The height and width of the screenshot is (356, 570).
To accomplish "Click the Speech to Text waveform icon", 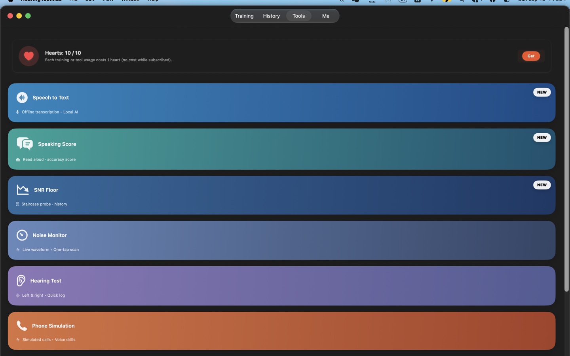I will click(22, 97).
